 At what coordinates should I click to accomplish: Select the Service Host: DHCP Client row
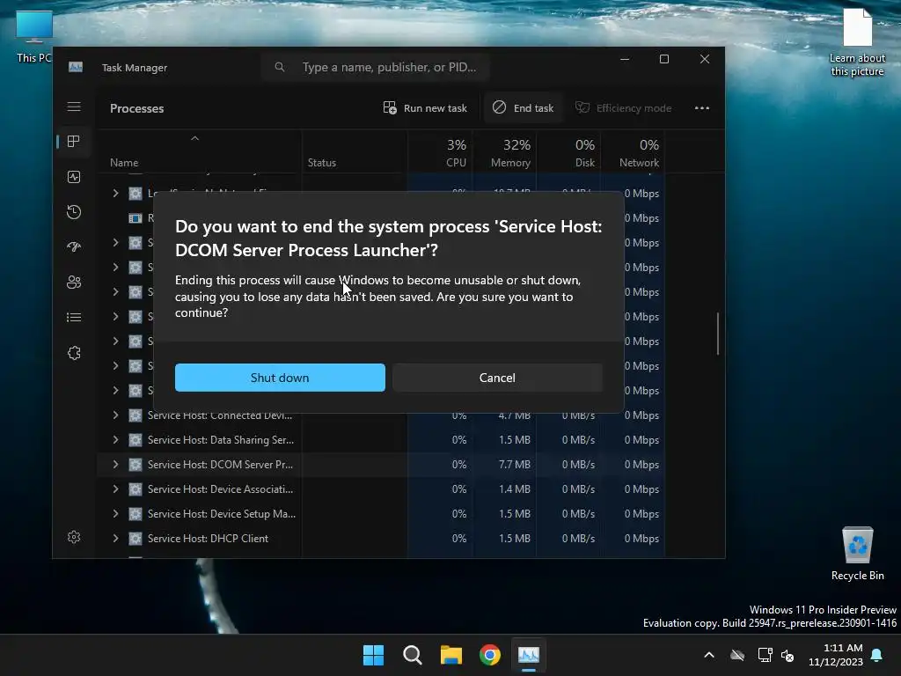pos(381,539)
